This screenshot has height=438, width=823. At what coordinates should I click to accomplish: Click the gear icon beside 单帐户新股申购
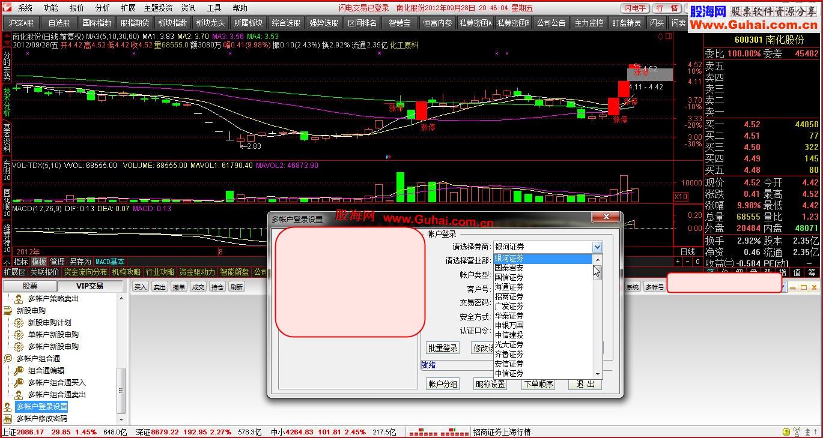(19, 335)
